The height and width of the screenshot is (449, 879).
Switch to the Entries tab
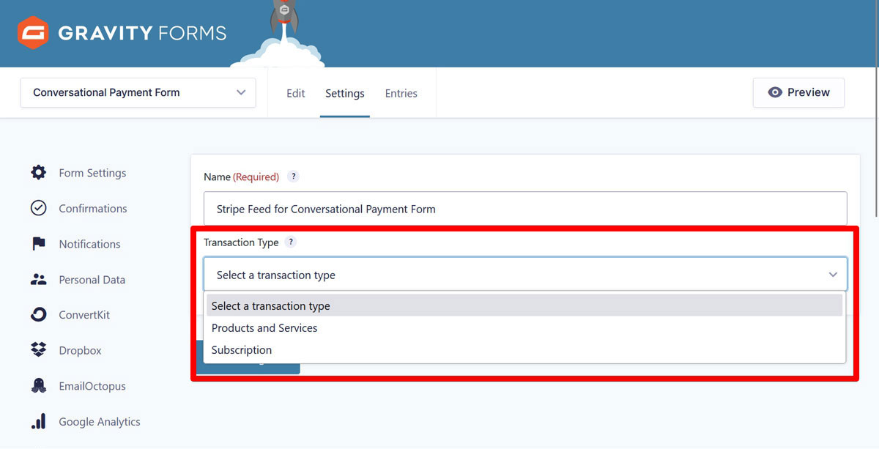(401, 93)
